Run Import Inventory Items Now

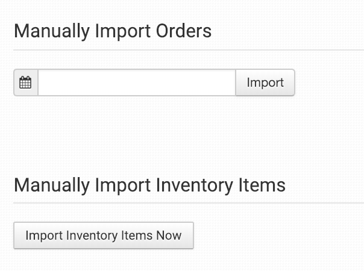pos(103,235)
